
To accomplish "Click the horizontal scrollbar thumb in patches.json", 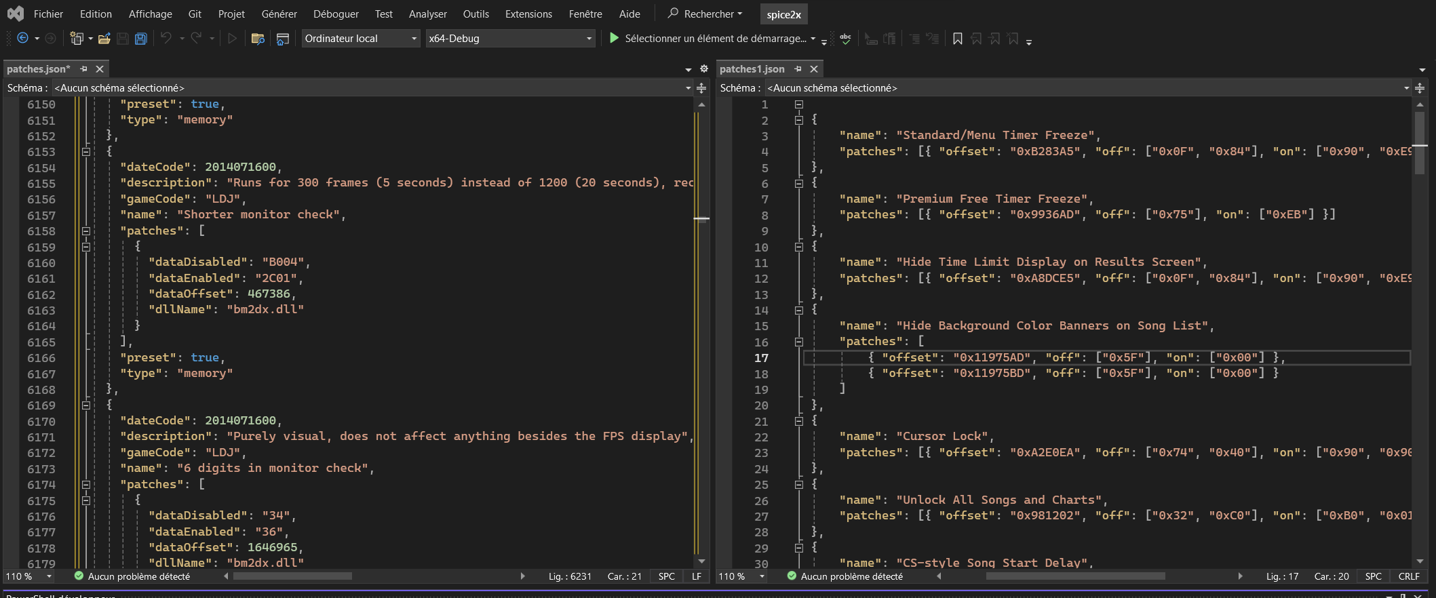I will point(292,576).
